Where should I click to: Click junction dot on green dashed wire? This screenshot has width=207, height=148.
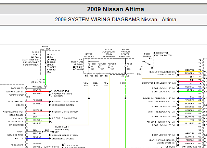pos(125,98)
